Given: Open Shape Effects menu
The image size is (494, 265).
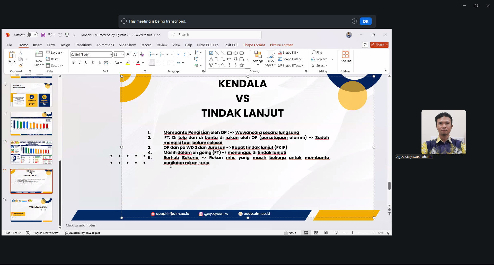Looking at the screenshot, I should click(x=291, y=65).
